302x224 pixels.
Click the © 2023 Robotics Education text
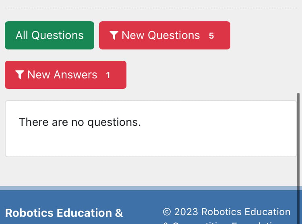tap(226, 212)
